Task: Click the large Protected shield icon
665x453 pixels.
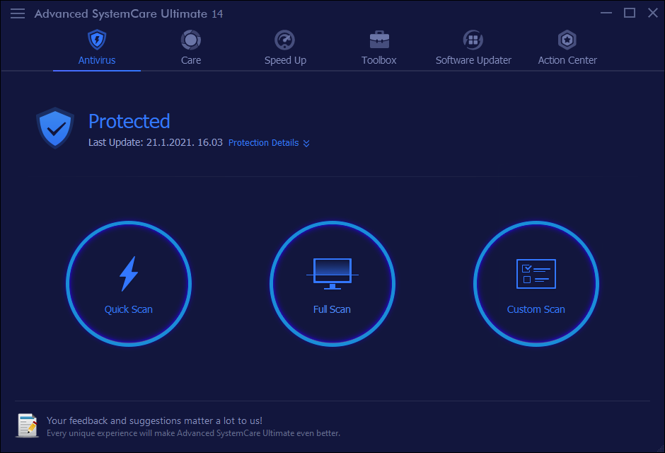Action: 55,128
